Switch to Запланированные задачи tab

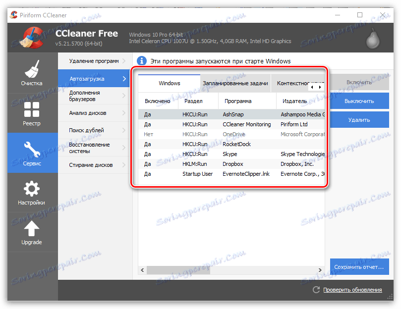click(x=235, y=83)
